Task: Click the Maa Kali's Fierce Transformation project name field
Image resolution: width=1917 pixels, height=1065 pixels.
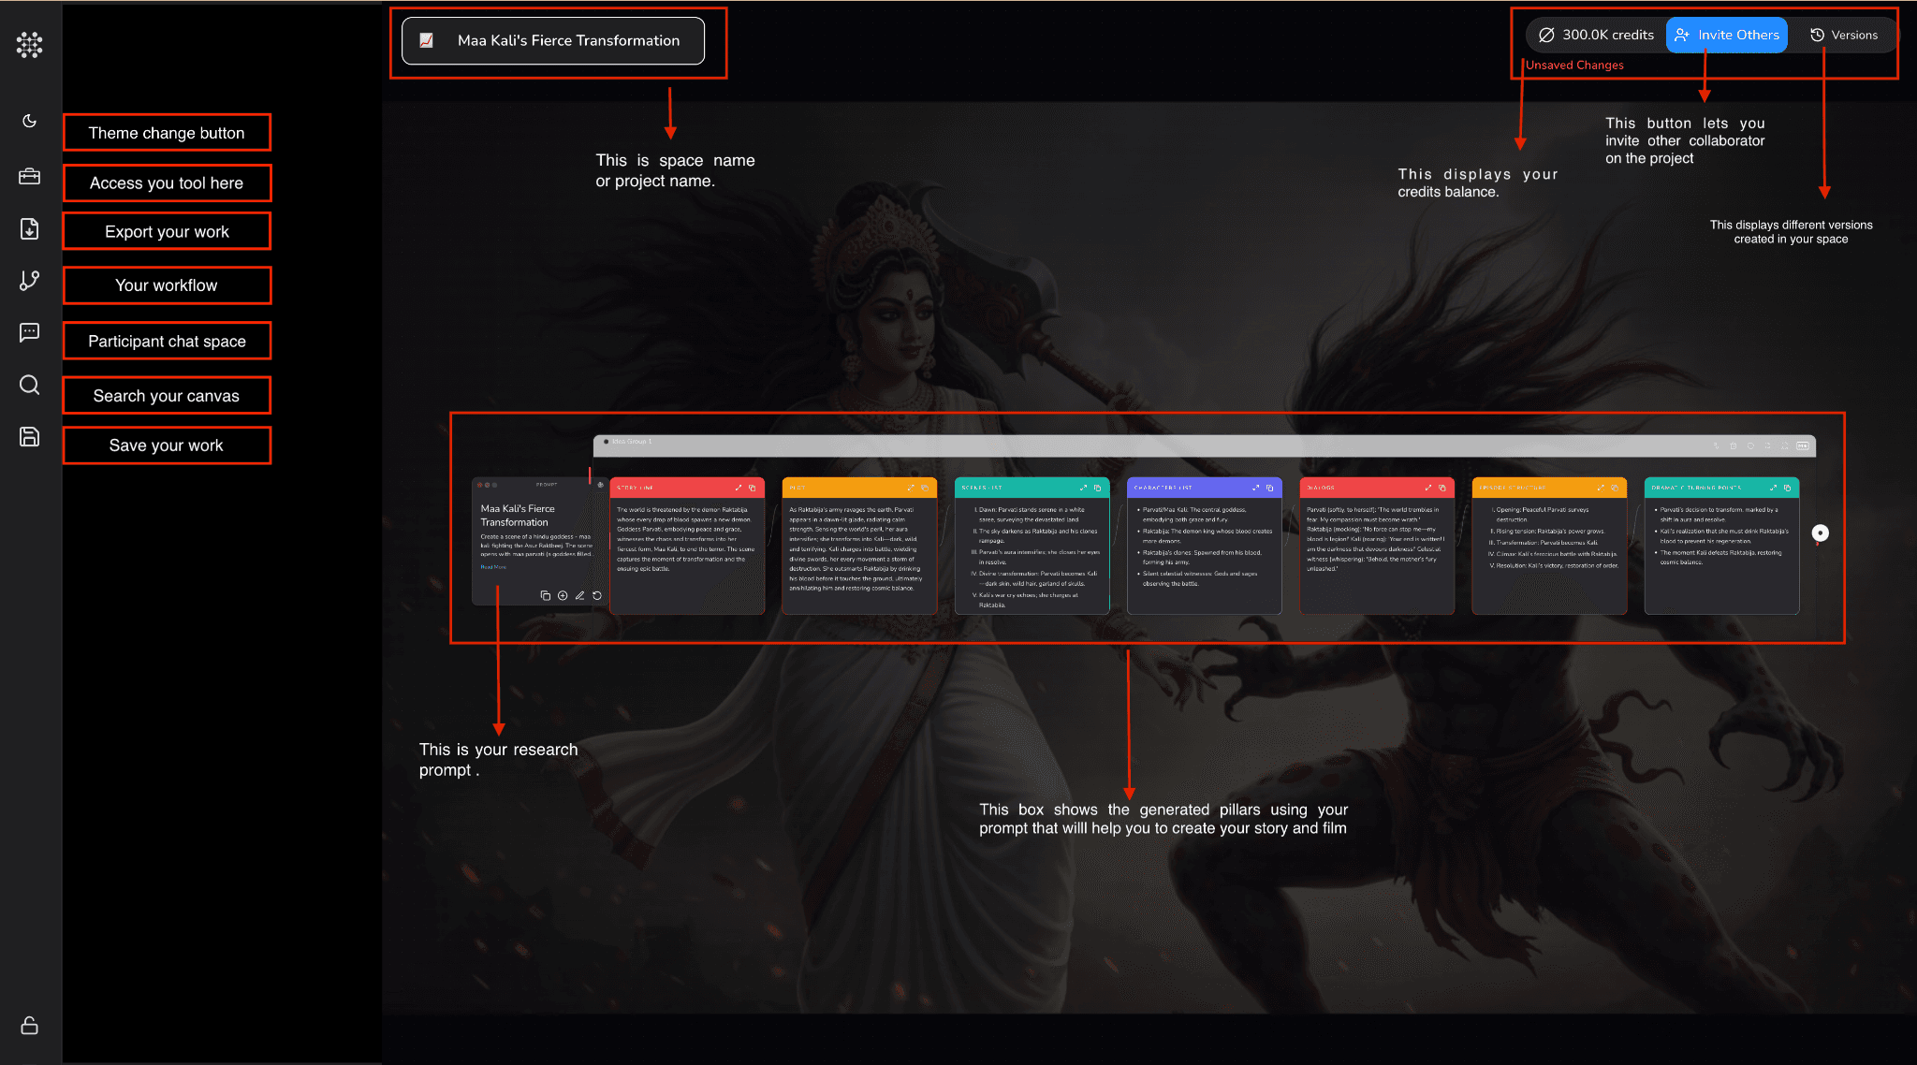Action: pos(553,40)
